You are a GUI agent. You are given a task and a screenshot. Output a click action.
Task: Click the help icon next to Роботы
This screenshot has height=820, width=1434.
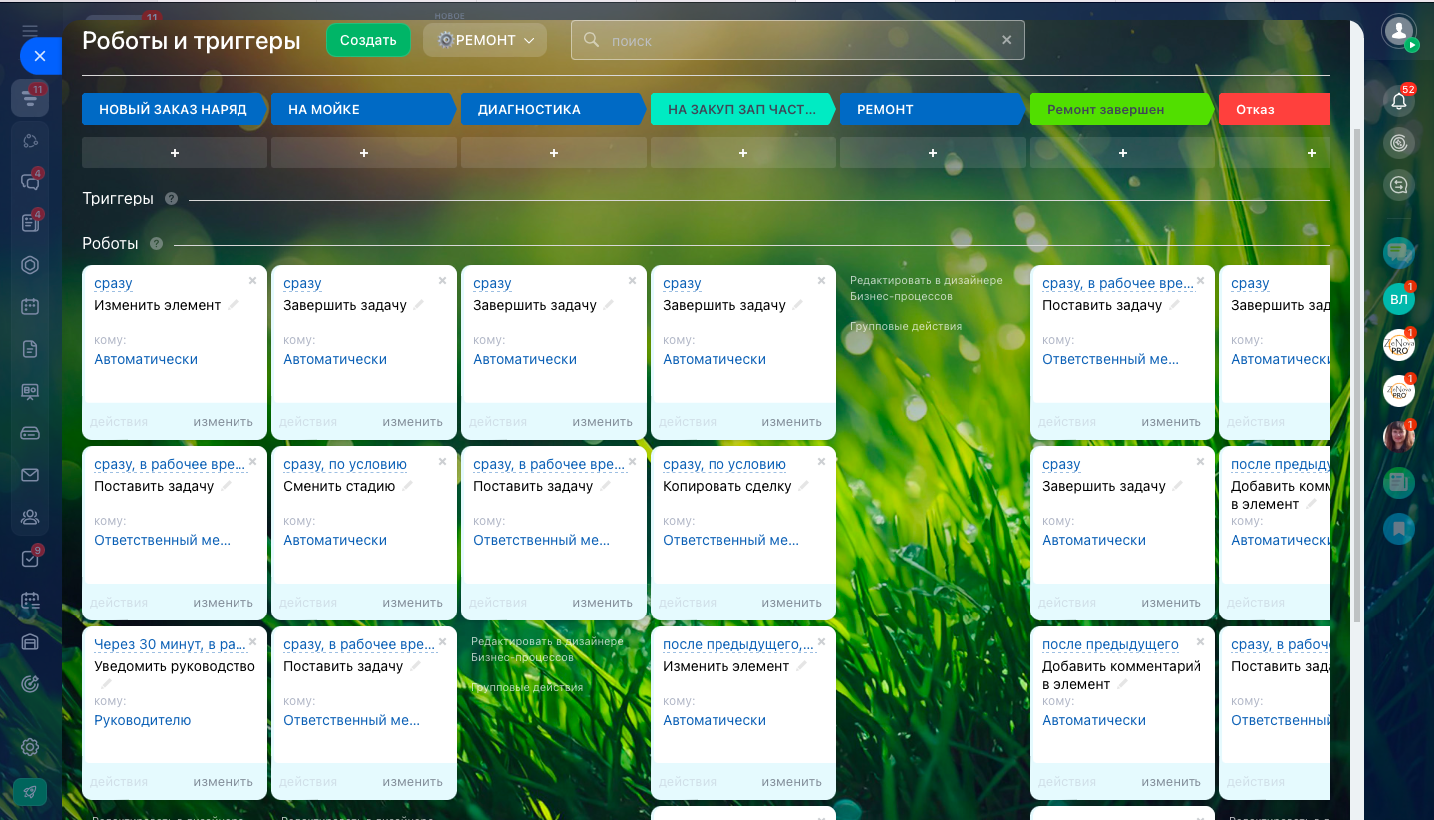click(156, 244)
